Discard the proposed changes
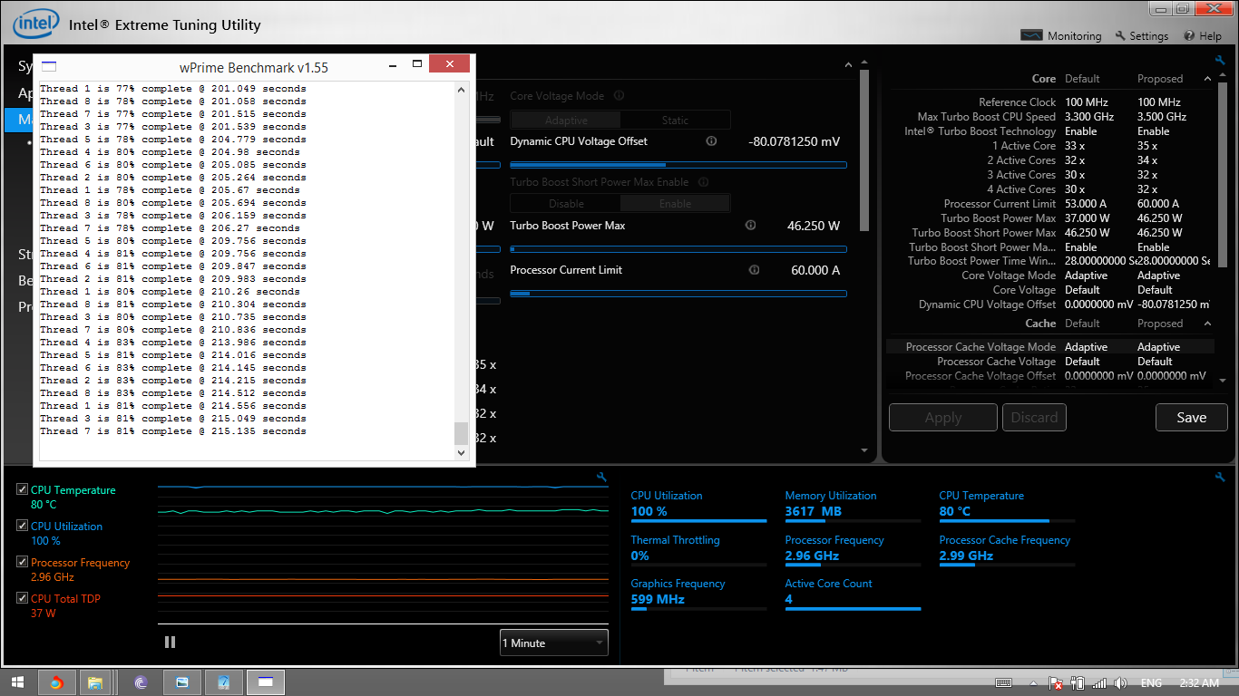This screenshot has width=1239, height=696. pos(1034,418)
